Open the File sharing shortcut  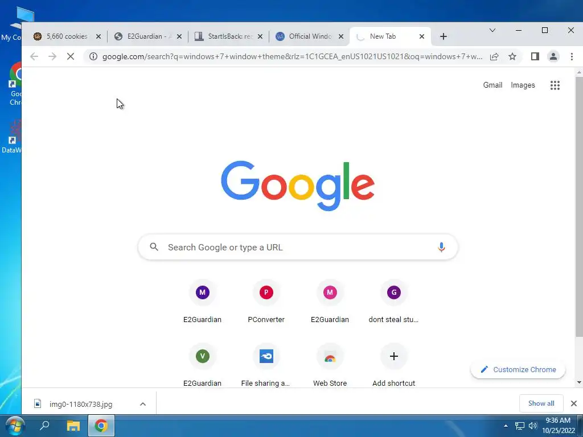click(266, 366)
